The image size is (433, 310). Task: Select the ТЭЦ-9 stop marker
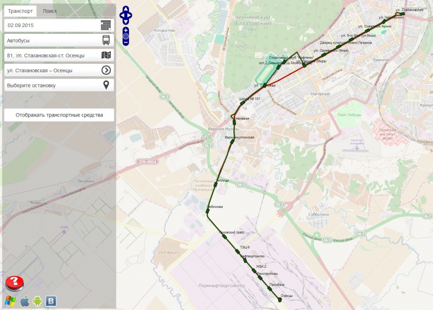click(x=238, y=251)
